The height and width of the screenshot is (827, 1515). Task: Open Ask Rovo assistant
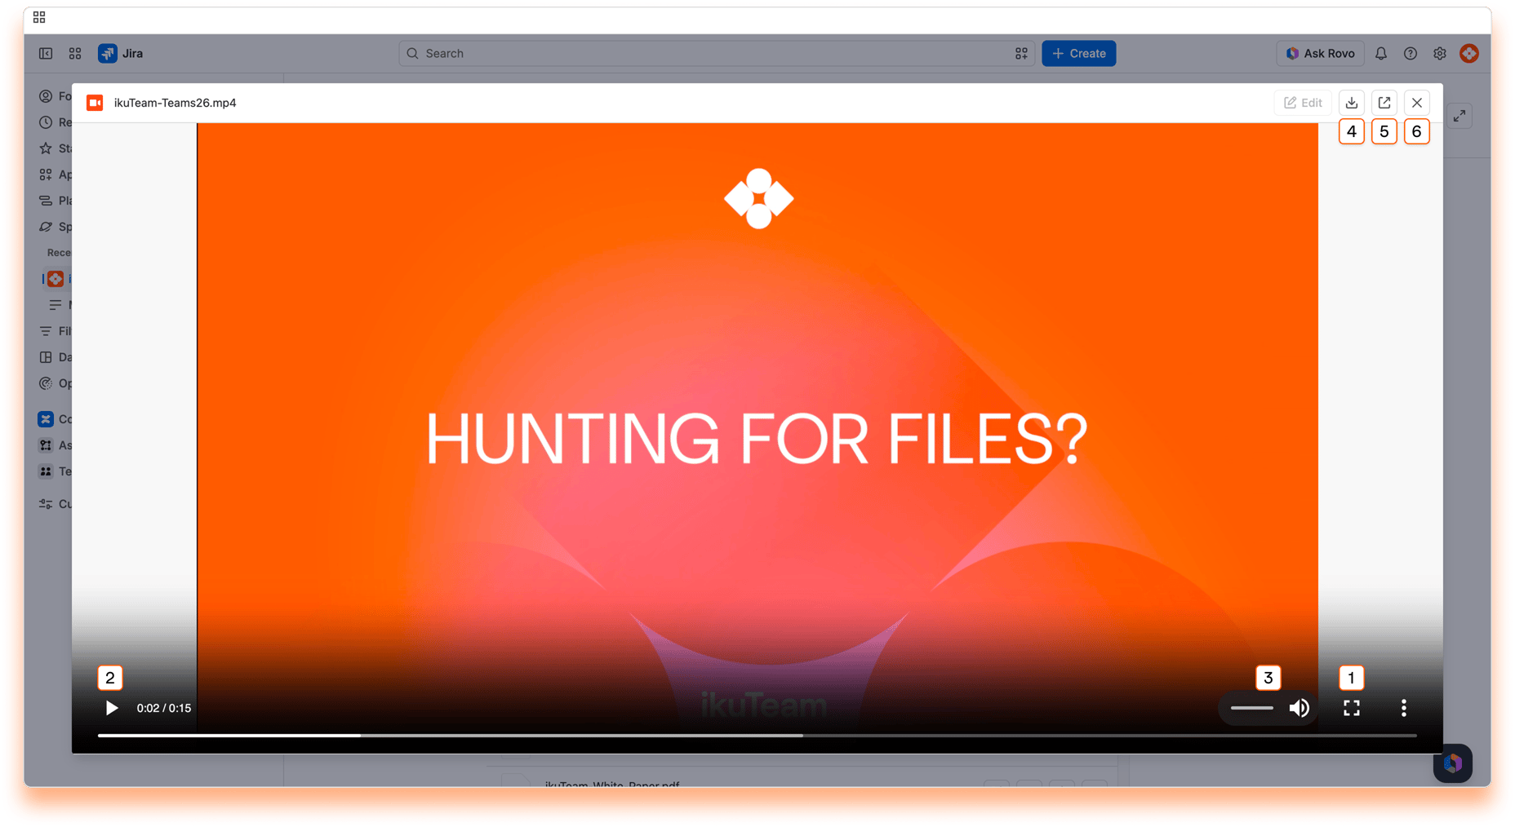coord(1320,53)
